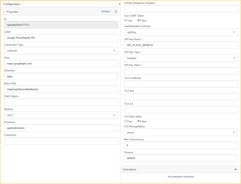Open the API Key Type dropdown
This screenshot has width=241, height=184.
click(x=181, y=58)
